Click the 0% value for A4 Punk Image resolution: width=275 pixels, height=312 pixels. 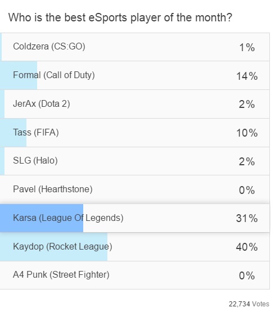click(247, 276)
